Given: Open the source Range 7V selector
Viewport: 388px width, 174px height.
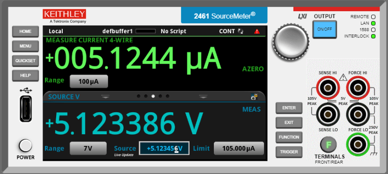Looking at the screenshot, I should point(88,148).
